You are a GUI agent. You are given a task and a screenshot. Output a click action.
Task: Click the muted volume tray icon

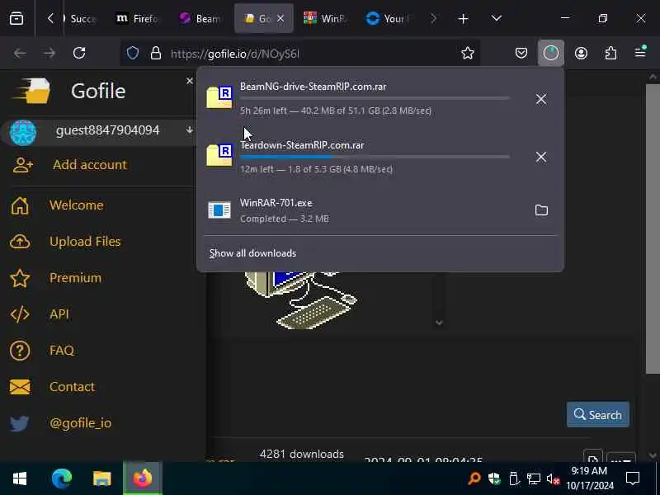pos(553,478)
